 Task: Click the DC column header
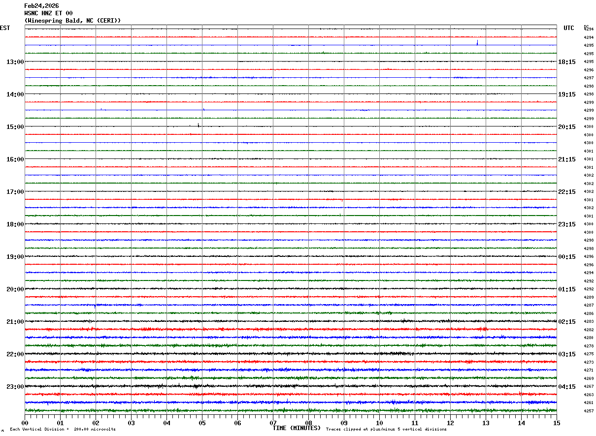pyautogui.click(x=586, y=26)
